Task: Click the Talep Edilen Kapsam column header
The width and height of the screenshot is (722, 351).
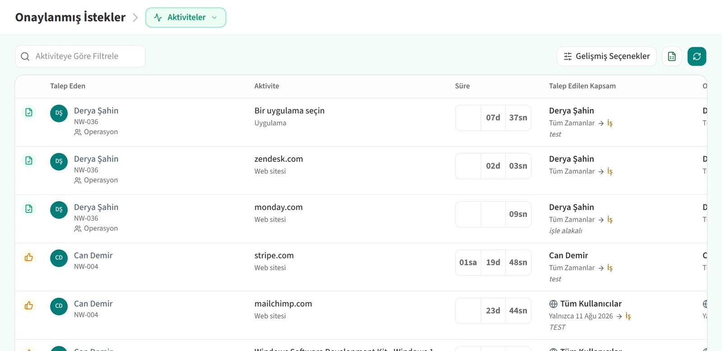Action: (582, 86)
